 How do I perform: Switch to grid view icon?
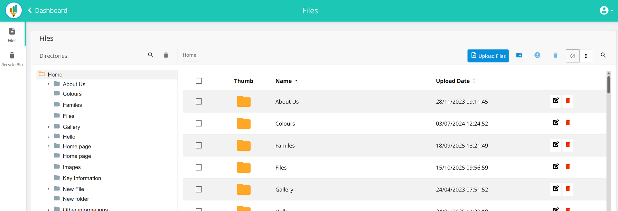coord(586,56)
